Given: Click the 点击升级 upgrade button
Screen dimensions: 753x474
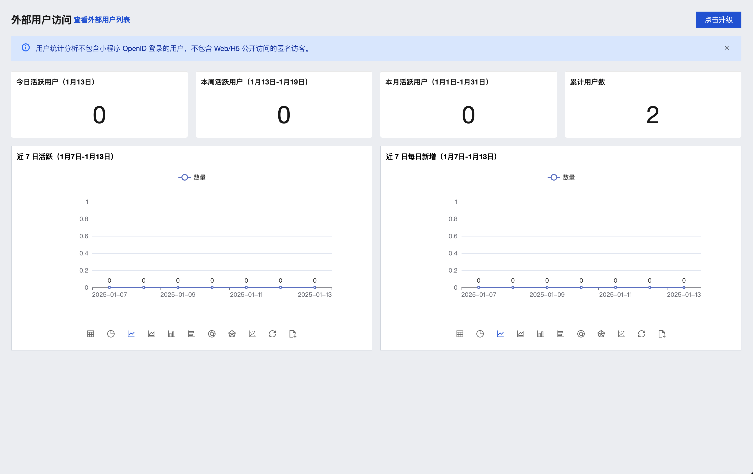Looking at the screenshot, I should 718,20.
